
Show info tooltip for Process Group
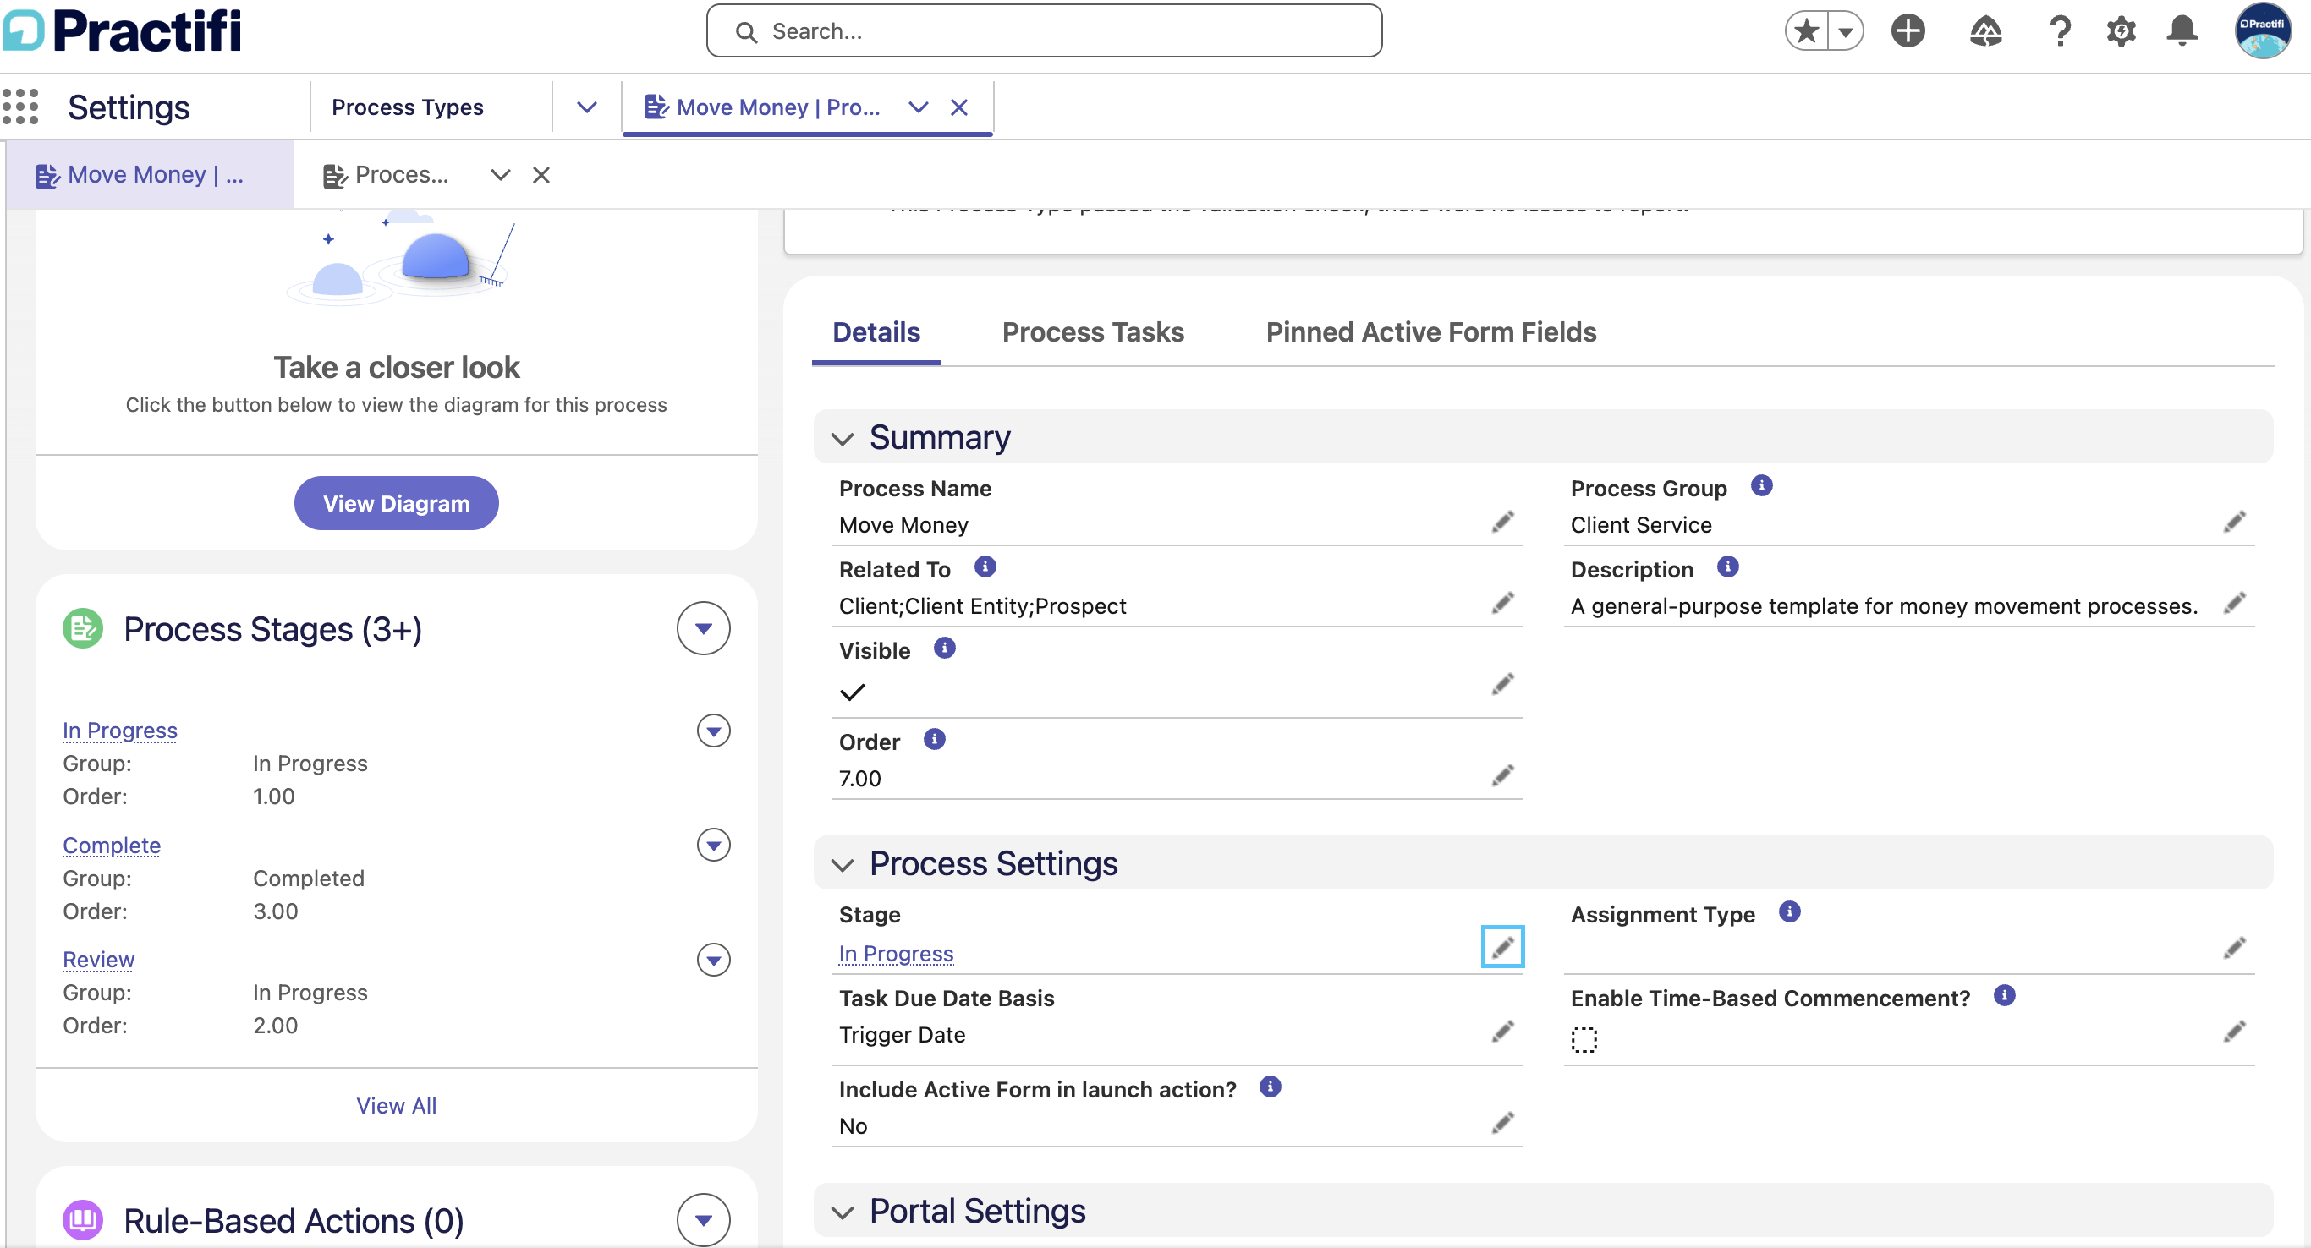[1761, 486]
